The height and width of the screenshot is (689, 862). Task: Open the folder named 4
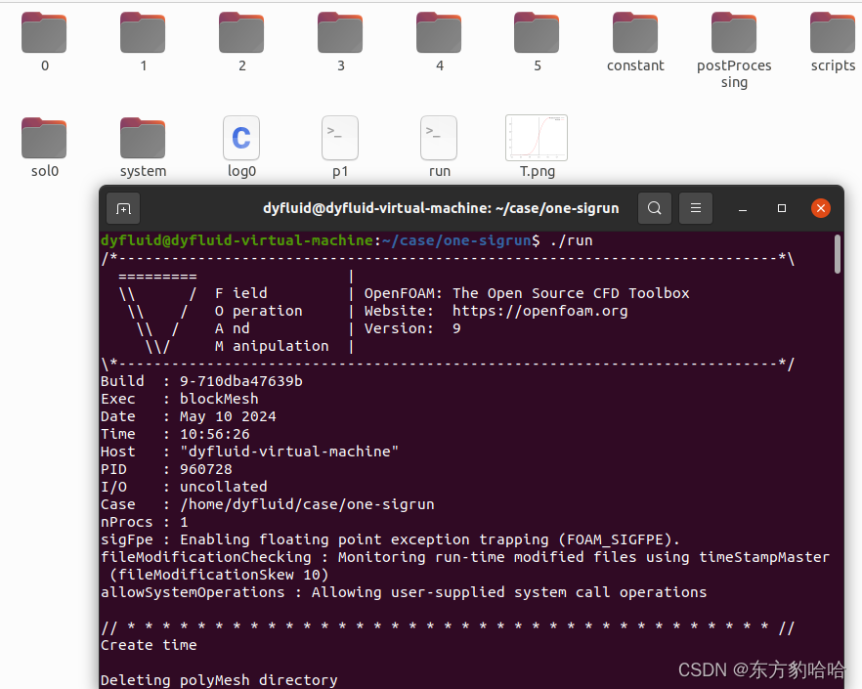point(439,33)
